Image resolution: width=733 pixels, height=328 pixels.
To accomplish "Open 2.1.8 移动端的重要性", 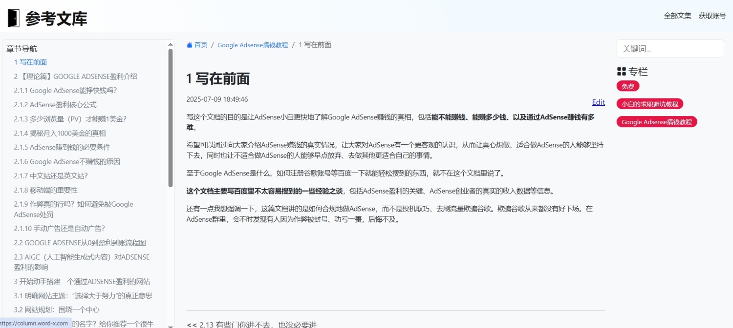I will pyautogui.click(x=45, y=190).
